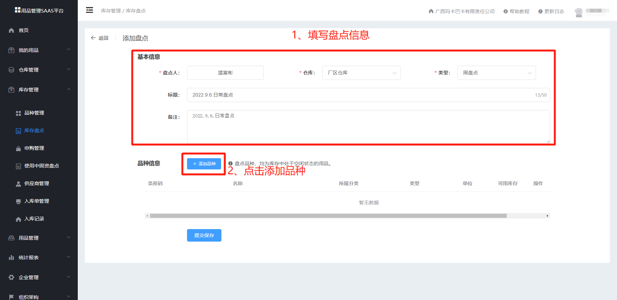Screen dimensions: 617x300
Task: Click the back arrow icon beside 返回
Action: (x=93, y=38)
